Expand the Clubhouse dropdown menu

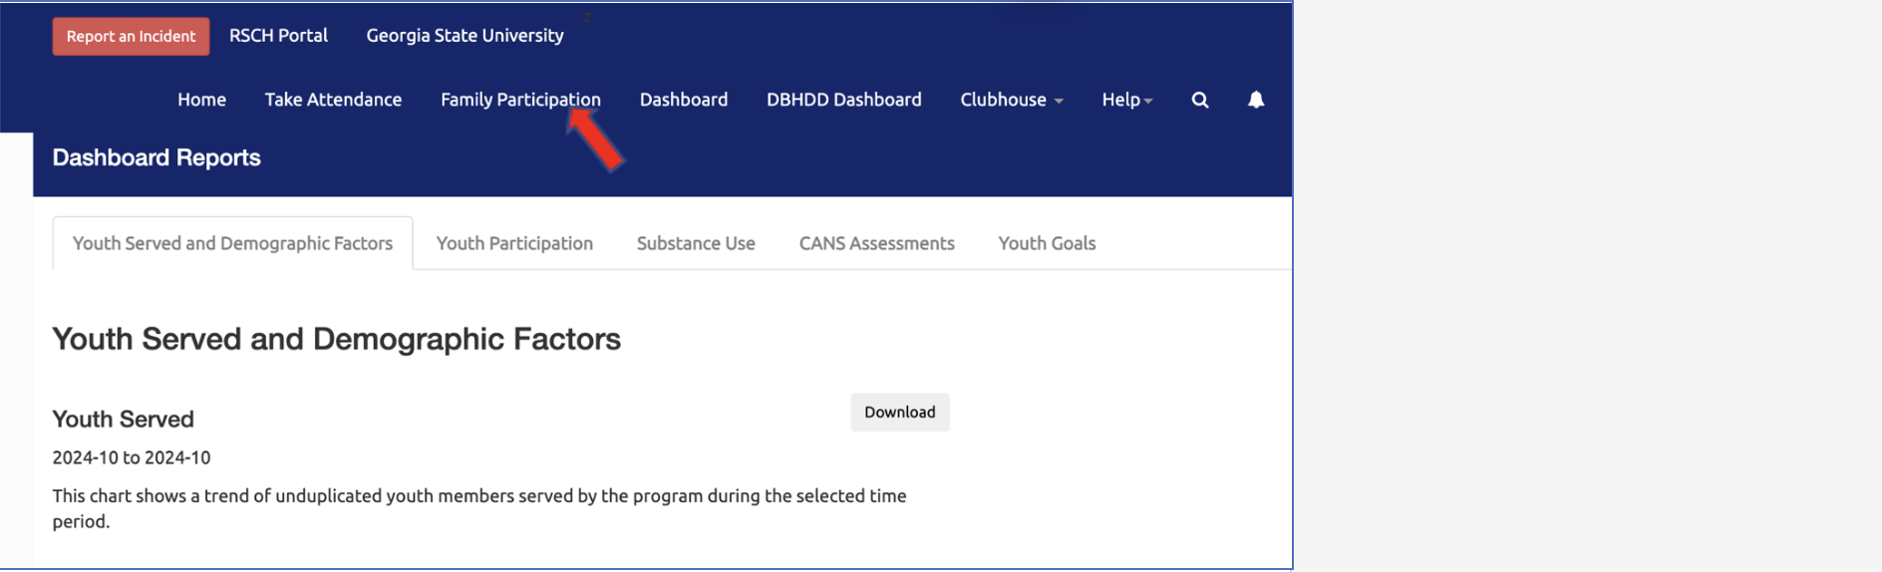(1011, 100)
